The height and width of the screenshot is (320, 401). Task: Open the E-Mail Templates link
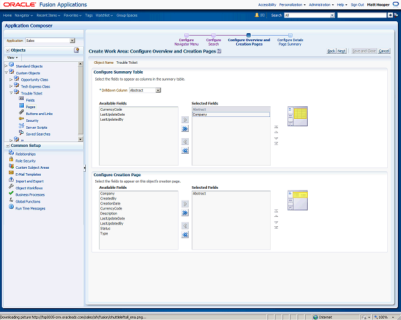coord(28,174)
